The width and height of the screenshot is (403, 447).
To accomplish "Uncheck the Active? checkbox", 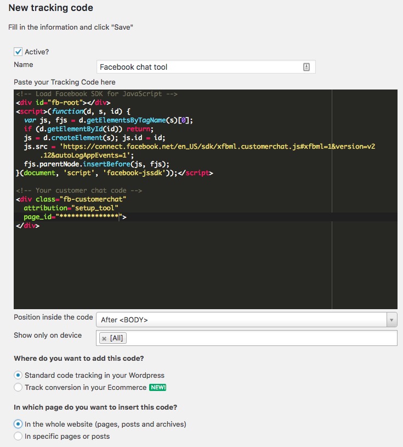I will [18, 52].
